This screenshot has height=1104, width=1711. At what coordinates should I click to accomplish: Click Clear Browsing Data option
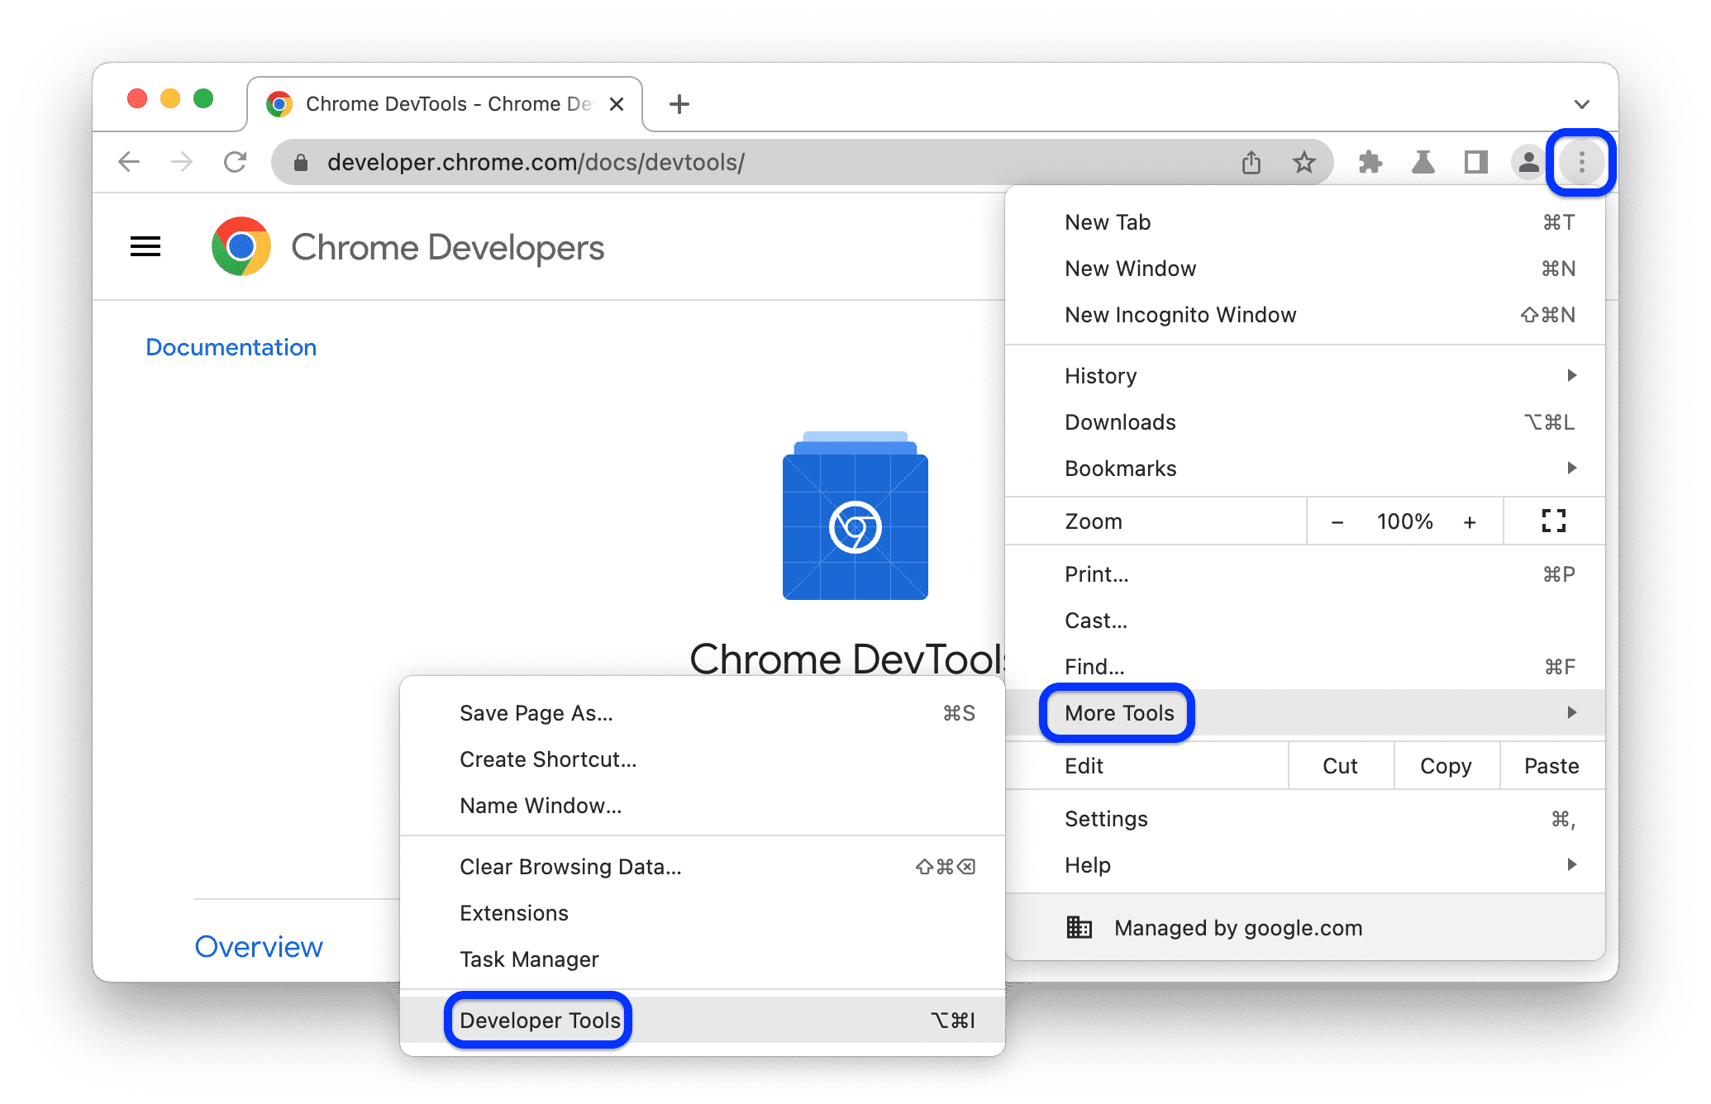click(x=569, y=830)
